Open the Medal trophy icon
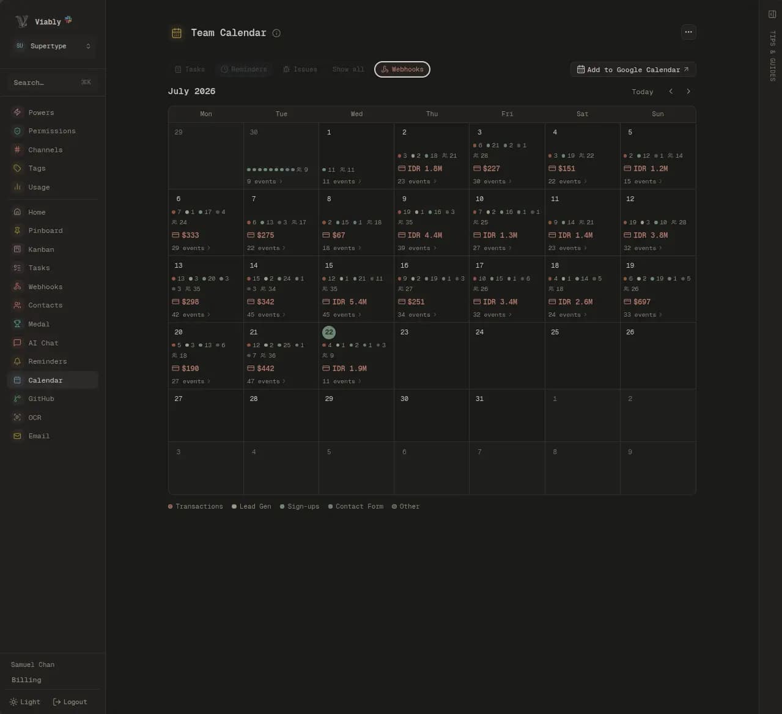 pos(17,324)
